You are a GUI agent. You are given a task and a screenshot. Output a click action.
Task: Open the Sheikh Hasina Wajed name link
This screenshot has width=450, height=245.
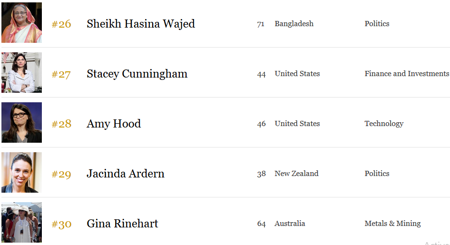[x=141, y=24]
